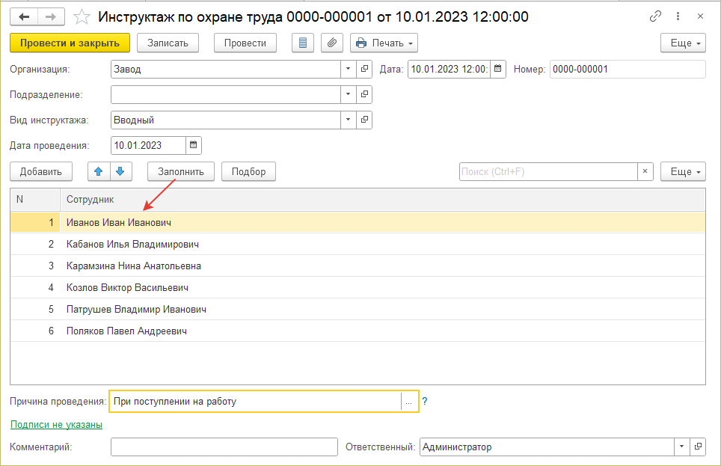The height and width of the screenshot is (466, 721).
Task: Add document to favorites with the star icon
Action: [82, 17]
